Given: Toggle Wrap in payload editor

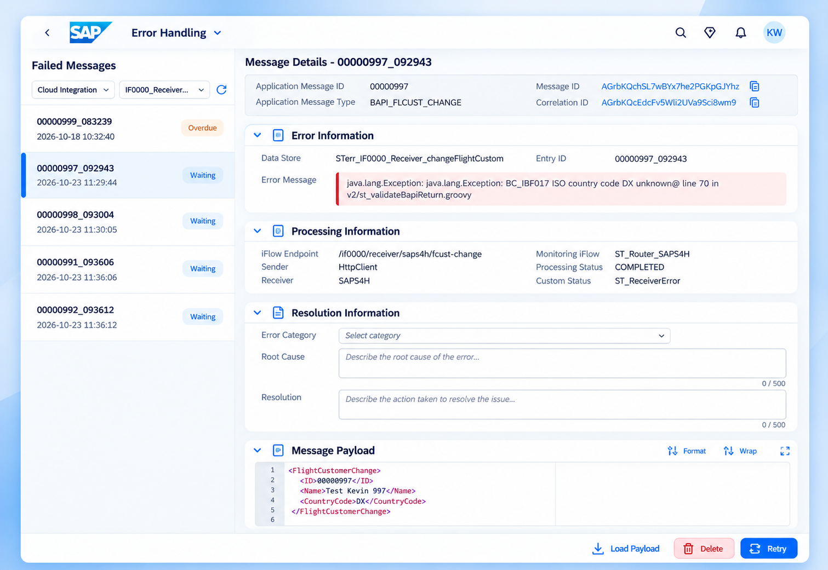Looking at the screenshot, I should coord(740,451).
